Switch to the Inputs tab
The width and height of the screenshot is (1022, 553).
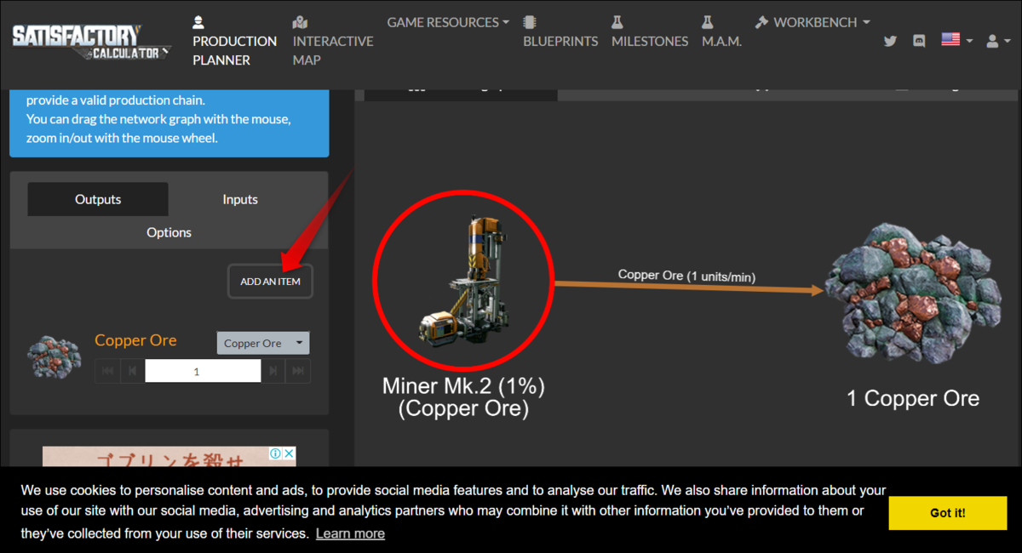point(240,199)
